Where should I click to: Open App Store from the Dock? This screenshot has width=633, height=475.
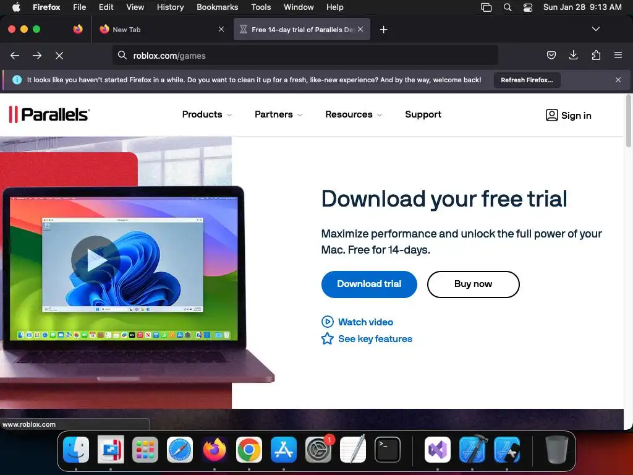[283, 450]
